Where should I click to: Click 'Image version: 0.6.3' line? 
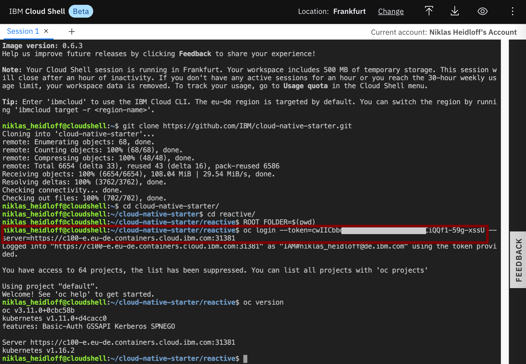coord(42,46)
